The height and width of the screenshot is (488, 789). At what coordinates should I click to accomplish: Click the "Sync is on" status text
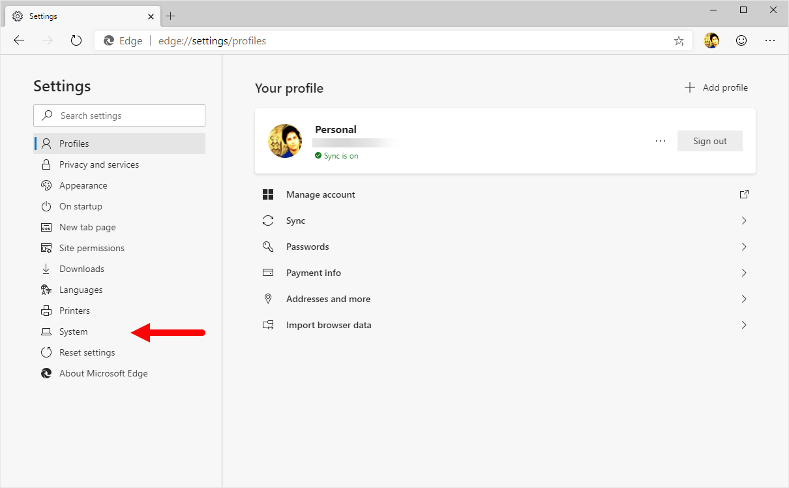point(341,156)
